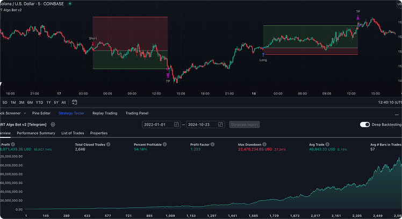Open calendar icon in end date 2024-10-23 field
The height and width of the screenshot is (219, 402).
(220, 125)
